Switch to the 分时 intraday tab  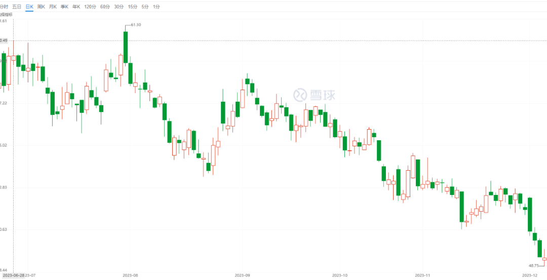tap(4, 7)
